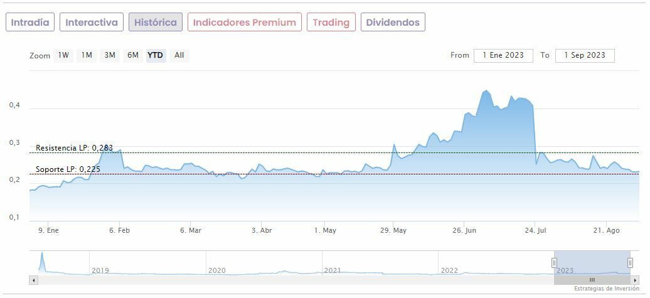The height and width of the screenshot is (298, 650).
Task: Click the scrollbar thumb grip
Action: (592, 280)
